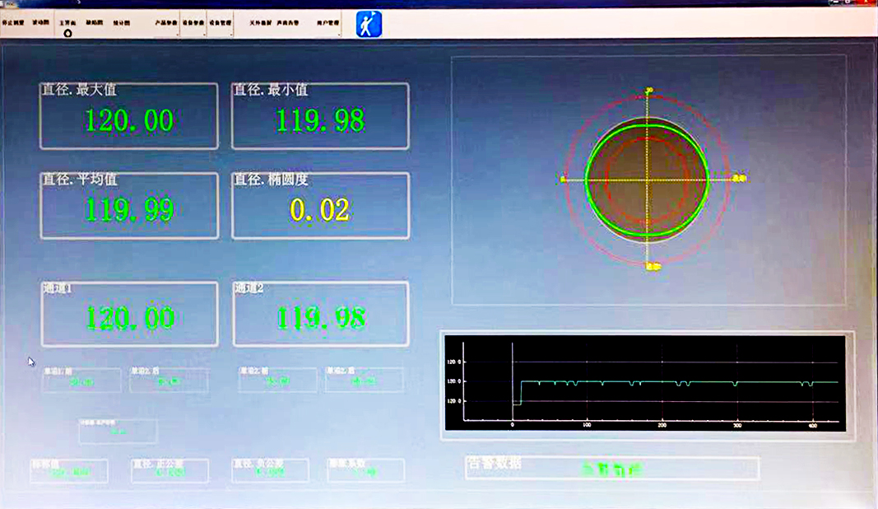Image resolution: width=878 pixels, height=509 pixels.
Task: Select the 通道2 reading panel
Action: 320,314
